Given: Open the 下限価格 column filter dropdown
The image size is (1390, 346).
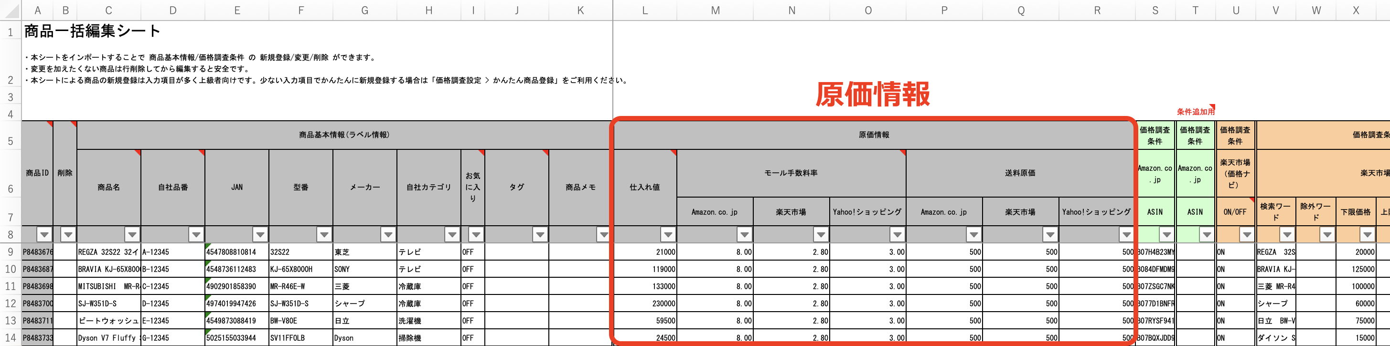Looking at the screenshot, I should (x=1367, y=234).
